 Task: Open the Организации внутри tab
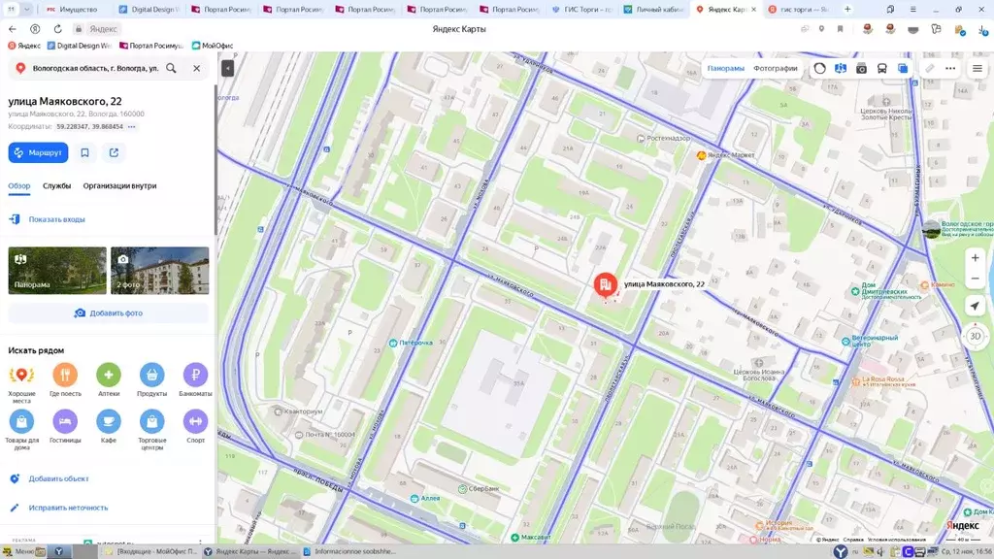120,185
